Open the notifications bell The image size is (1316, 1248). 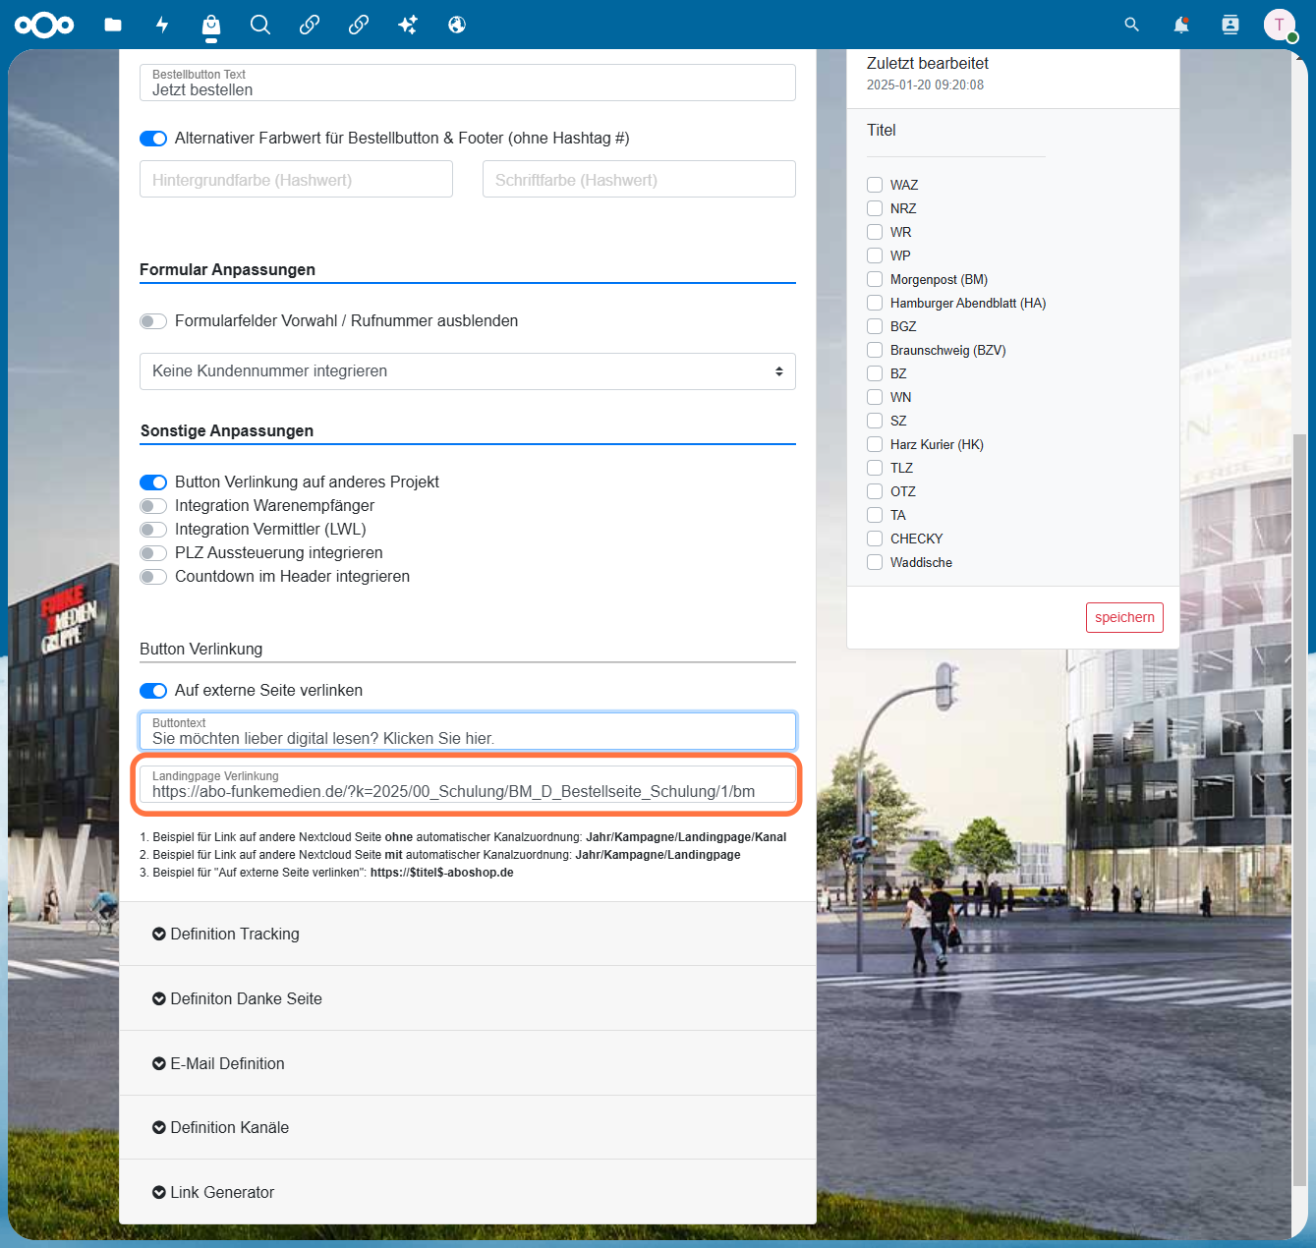coord(1181,25)
